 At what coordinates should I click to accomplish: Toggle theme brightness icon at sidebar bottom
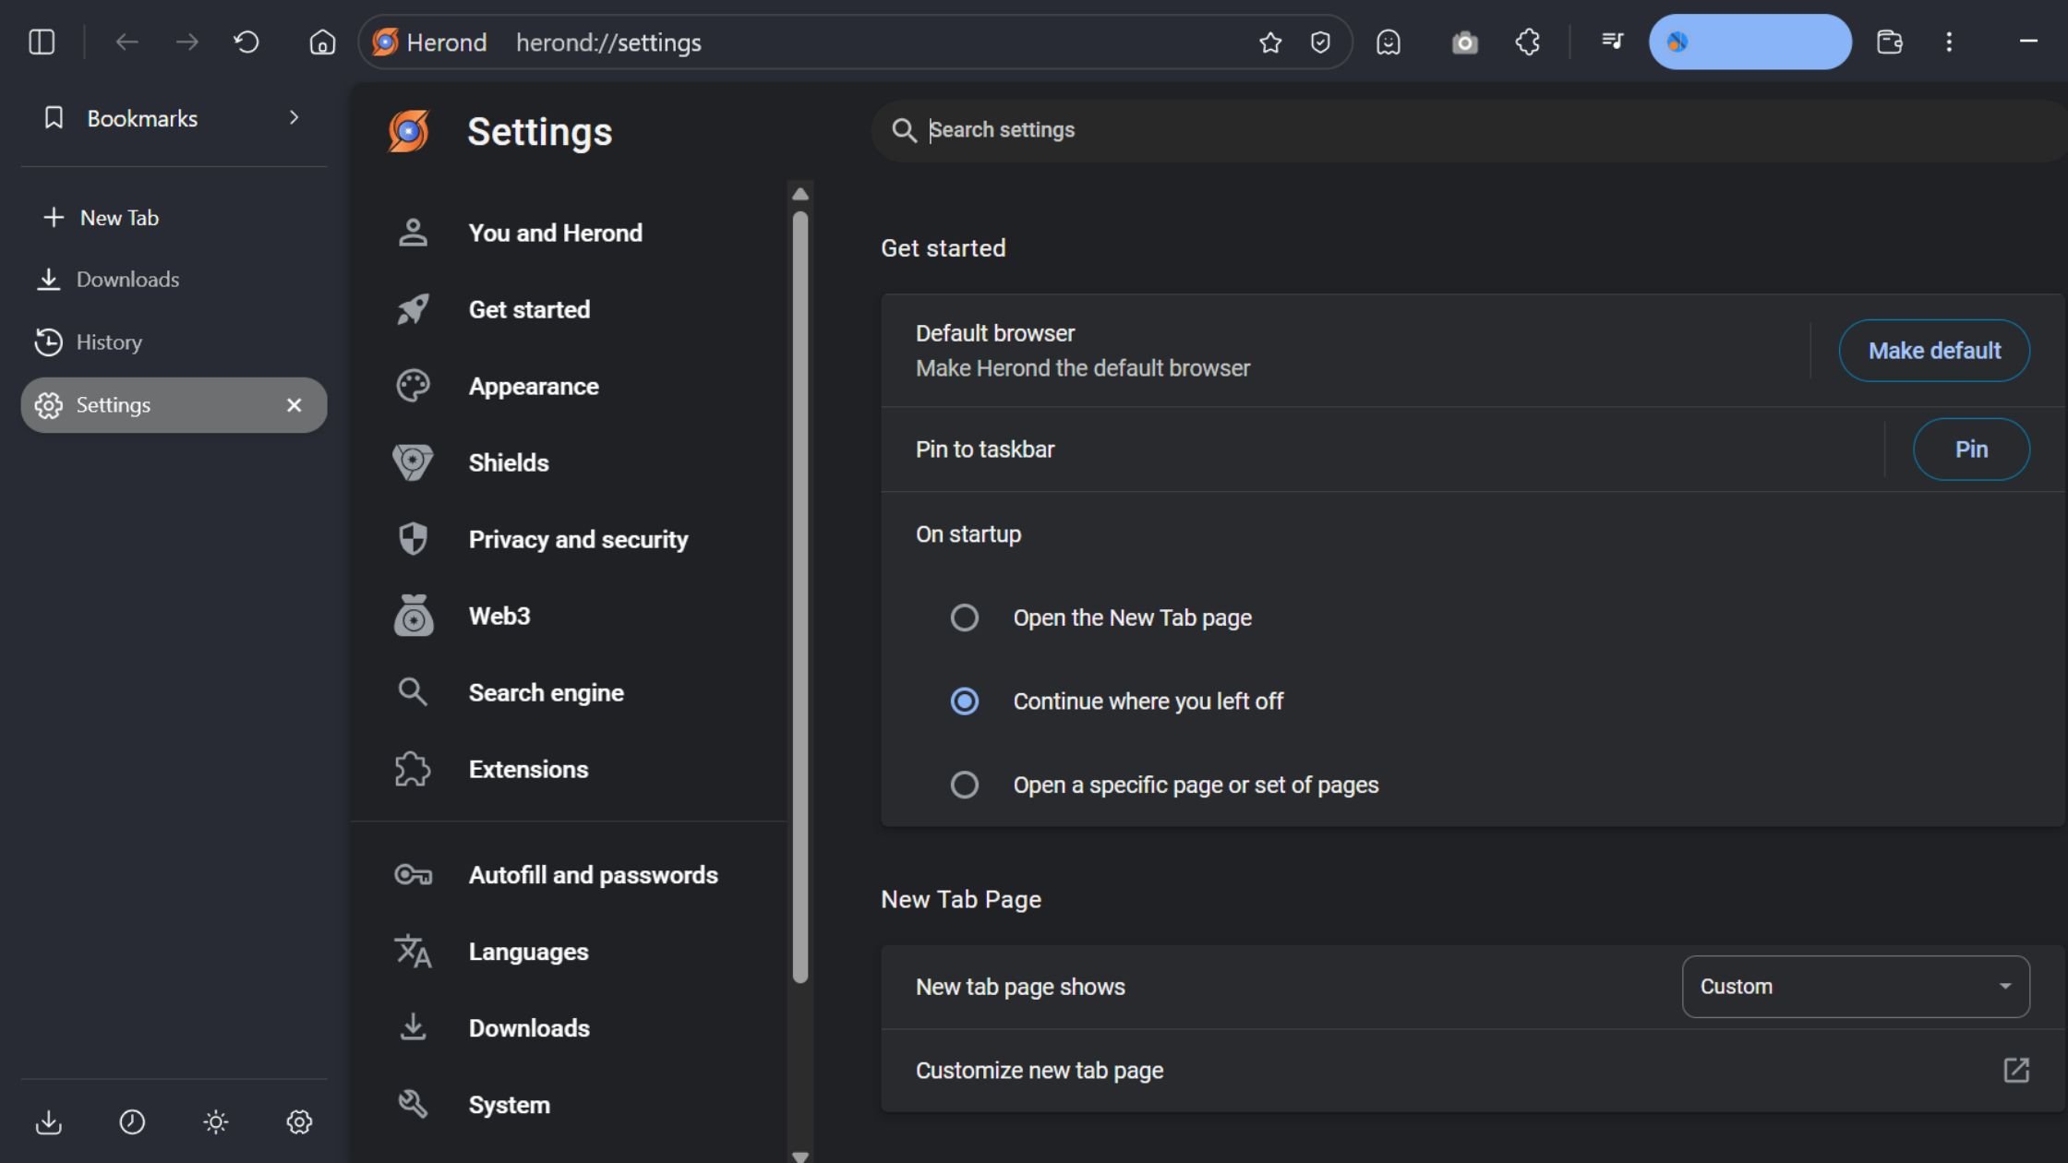(x=215, y=1121)
